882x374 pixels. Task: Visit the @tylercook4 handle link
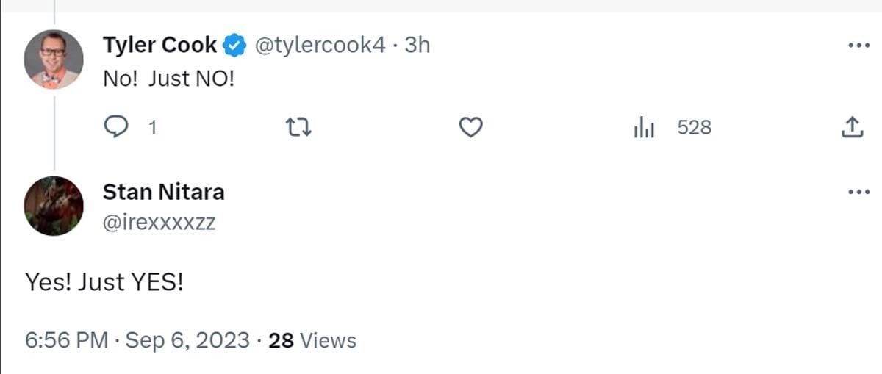[320, 46]
